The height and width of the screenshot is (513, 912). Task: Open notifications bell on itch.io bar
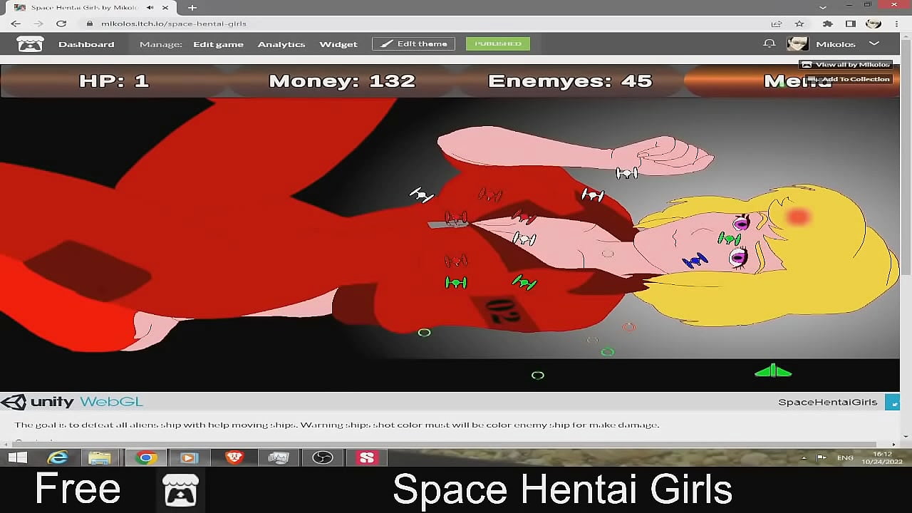tap(769, 43)
